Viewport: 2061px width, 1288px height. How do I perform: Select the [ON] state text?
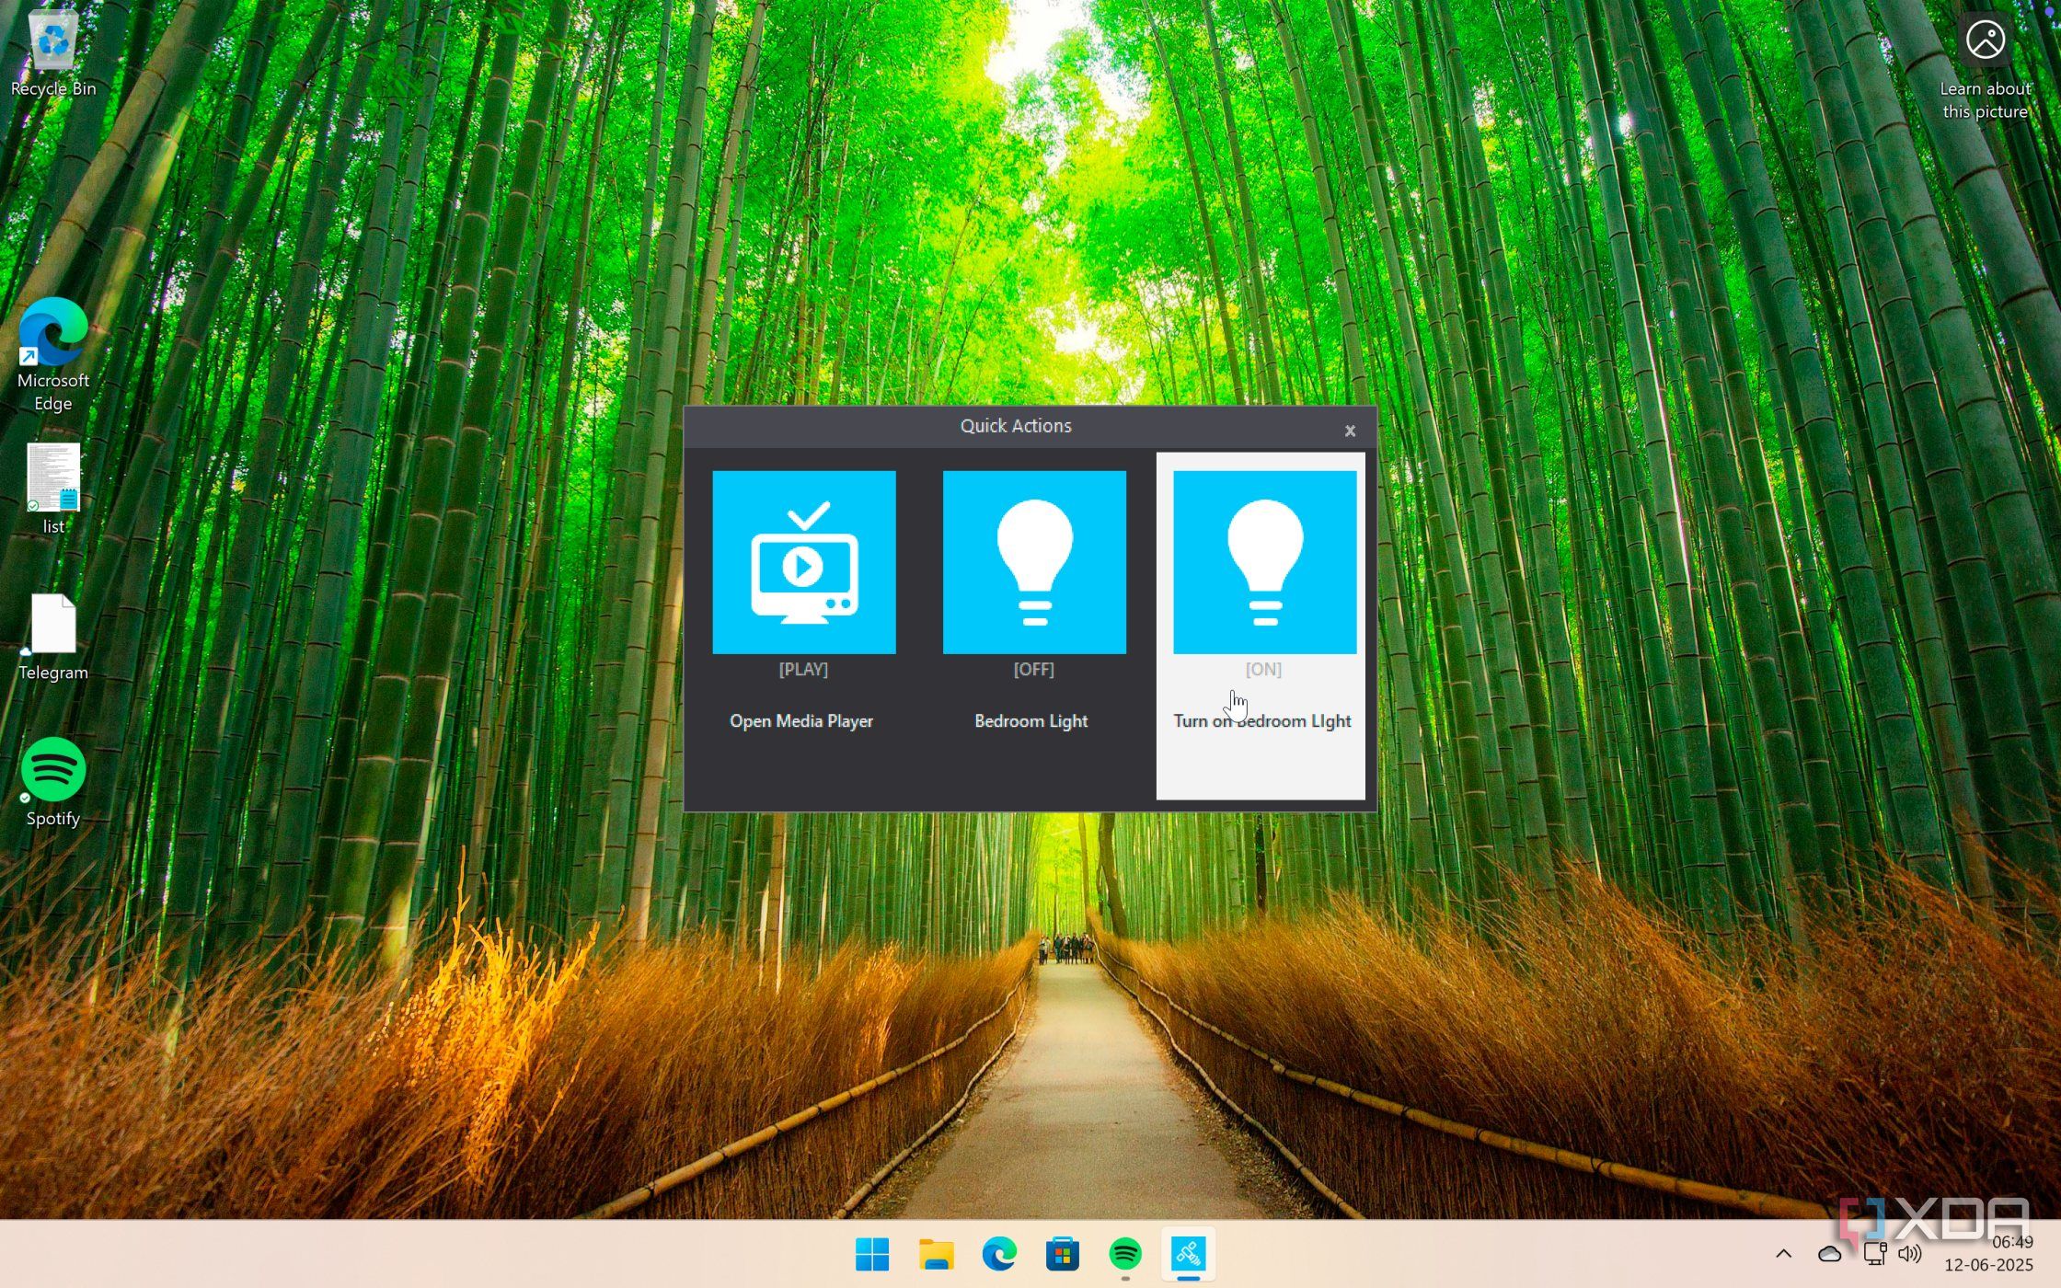click(1263, 669)
